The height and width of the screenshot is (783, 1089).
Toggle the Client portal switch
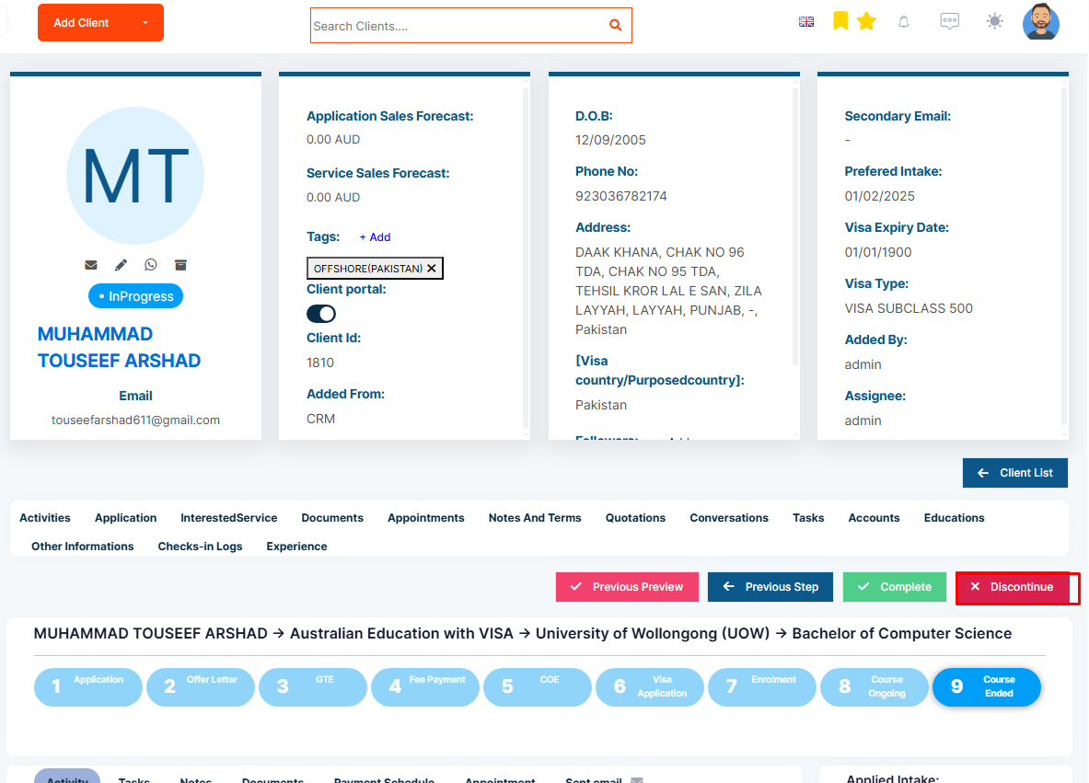pyautogui.click(x=321, y=314)
